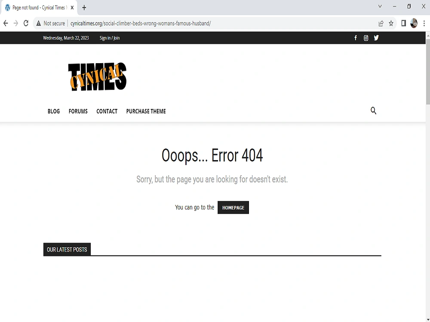
Task: Bookmark this page with the star icon
Action: click(x=391, y=23)
